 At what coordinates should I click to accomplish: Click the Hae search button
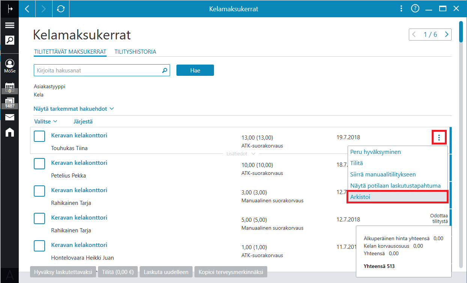pos(195,70)
